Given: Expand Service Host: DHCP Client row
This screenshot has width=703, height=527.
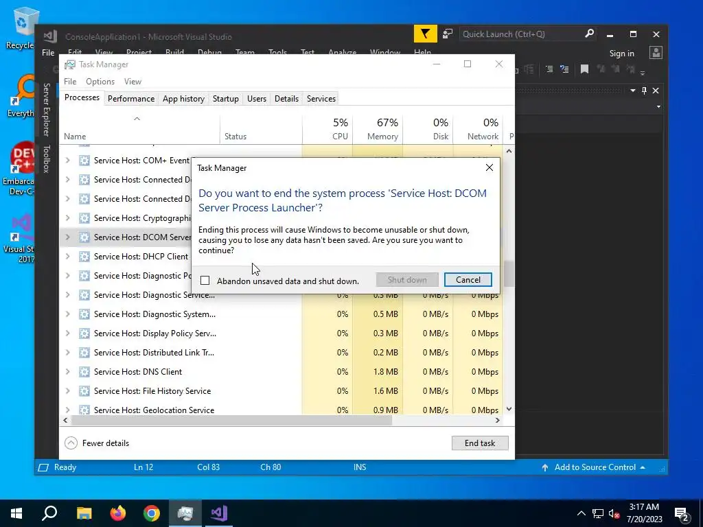Looking at the screenshot, I should [x=68, y=257].
